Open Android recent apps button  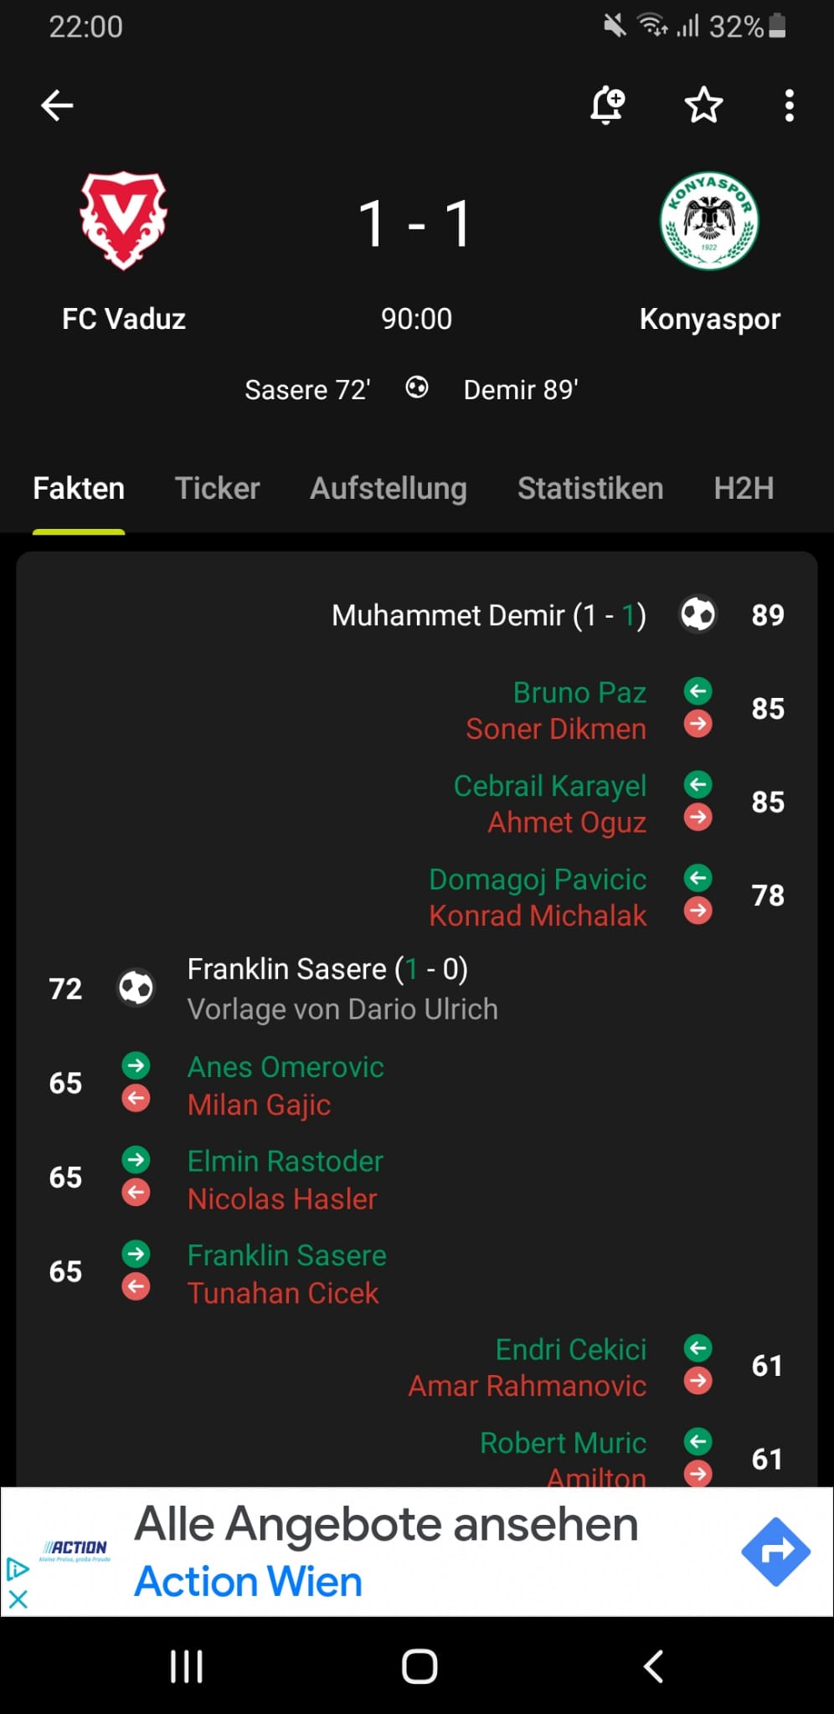click(x=186, y=1665)
